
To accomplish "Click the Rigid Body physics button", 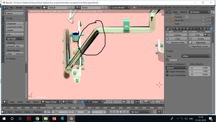I will [x=200, y=43].
